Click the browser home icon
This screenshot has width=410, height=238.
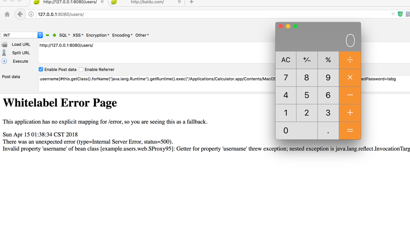pos(7,14)
